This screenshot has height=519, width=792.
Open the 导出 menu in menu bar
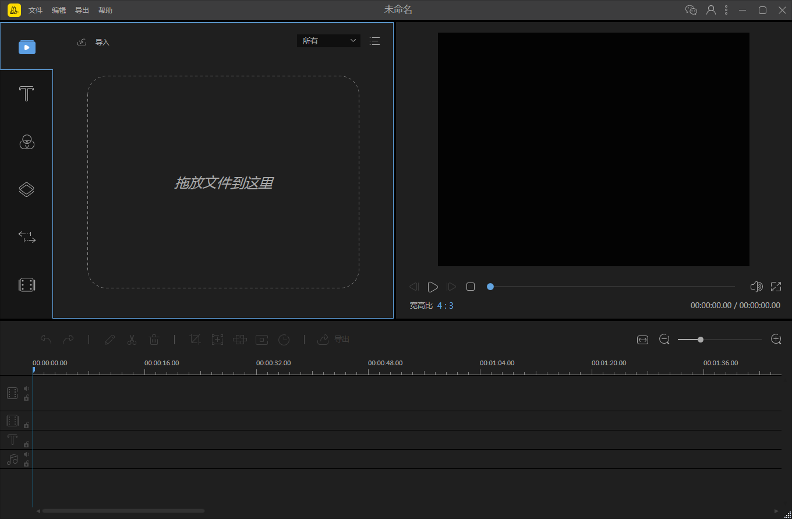(x=82, y=10)
